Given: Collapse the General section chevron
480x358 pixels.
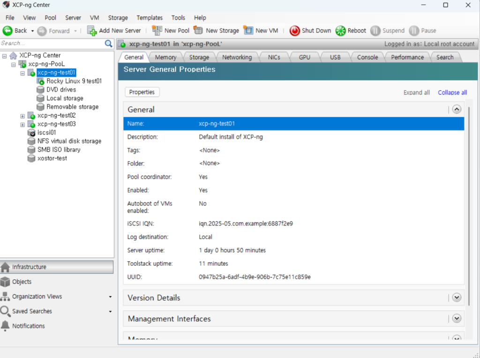Looking at the screenshot, I should tap(457, 110).
